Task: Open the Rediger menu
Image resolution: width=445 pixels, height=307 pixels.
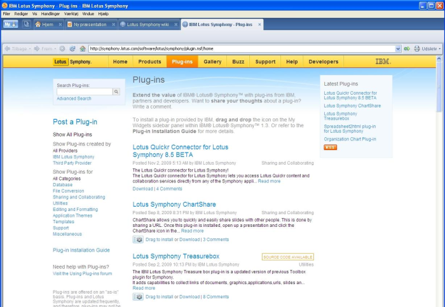Action: (21, 13)
